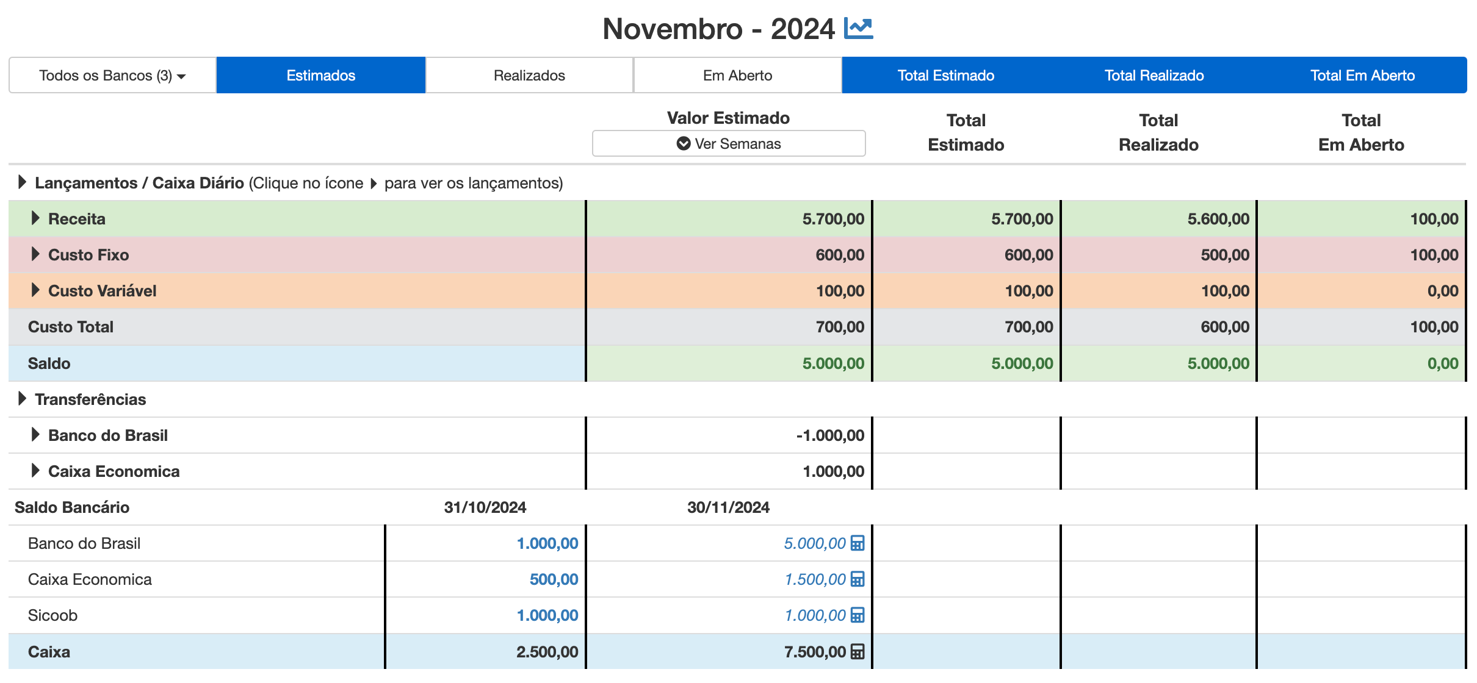Image resolution: width=1477 pixels, height=683 pixels.
Task: Open the chart icon beside Novembro - 2024
Action: 858,29
